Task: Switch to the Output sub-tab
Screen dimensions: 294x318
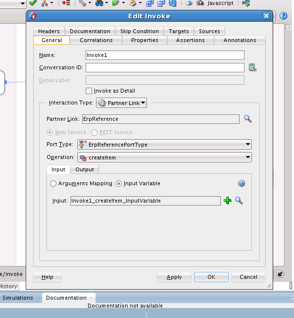Action: pos(85,169)
